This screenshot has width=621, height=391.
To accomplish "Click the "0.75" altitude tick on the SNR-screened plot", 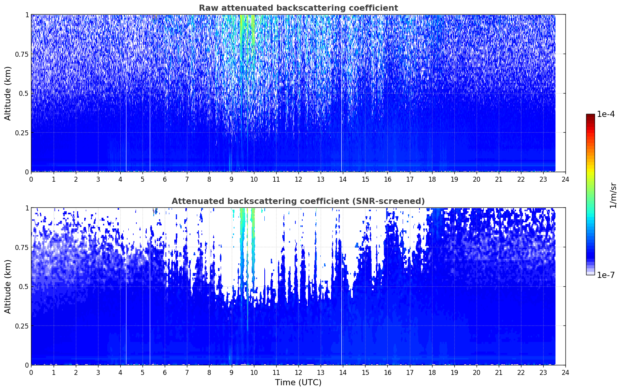I will 21,247.
